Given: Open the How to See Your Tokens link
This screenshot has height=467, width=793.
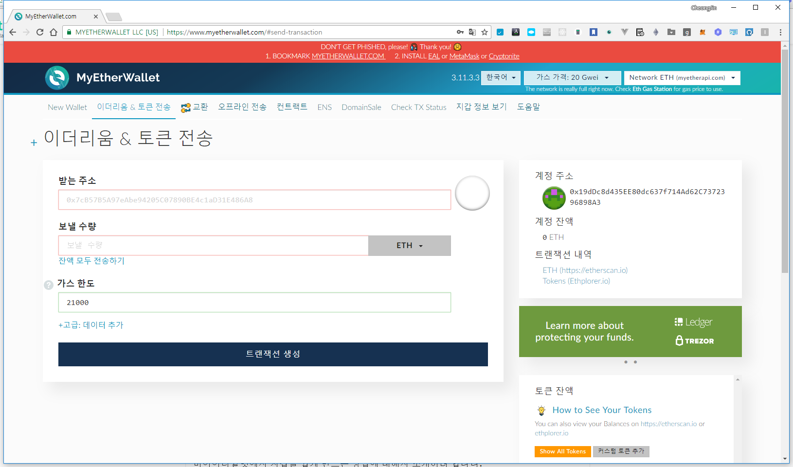Looking at the screenshot, I should tap(602, 410).
